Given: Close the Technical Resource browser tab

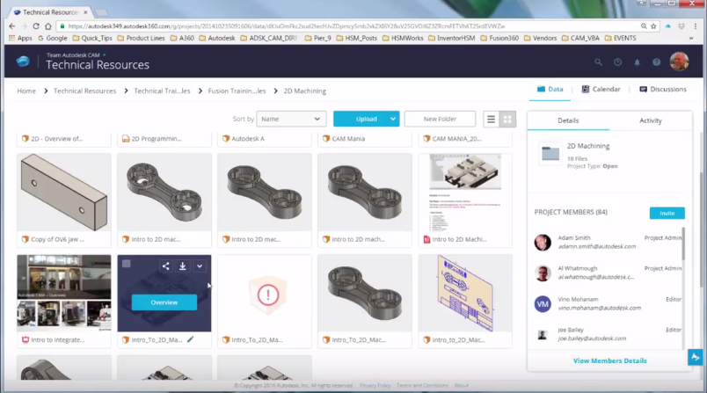Looking at the screenshot, I should click(85, 12).
